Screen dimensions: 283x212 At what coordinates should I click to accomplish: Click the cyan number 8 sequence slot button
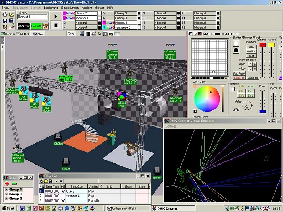point(104,27)
